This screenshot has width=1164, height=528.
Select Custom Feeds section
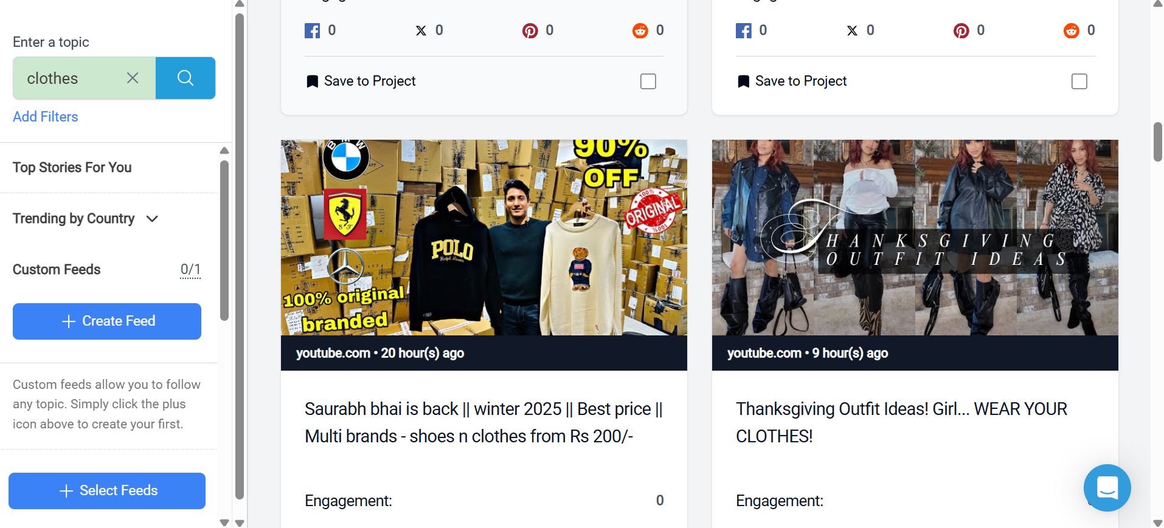[57, 269]
